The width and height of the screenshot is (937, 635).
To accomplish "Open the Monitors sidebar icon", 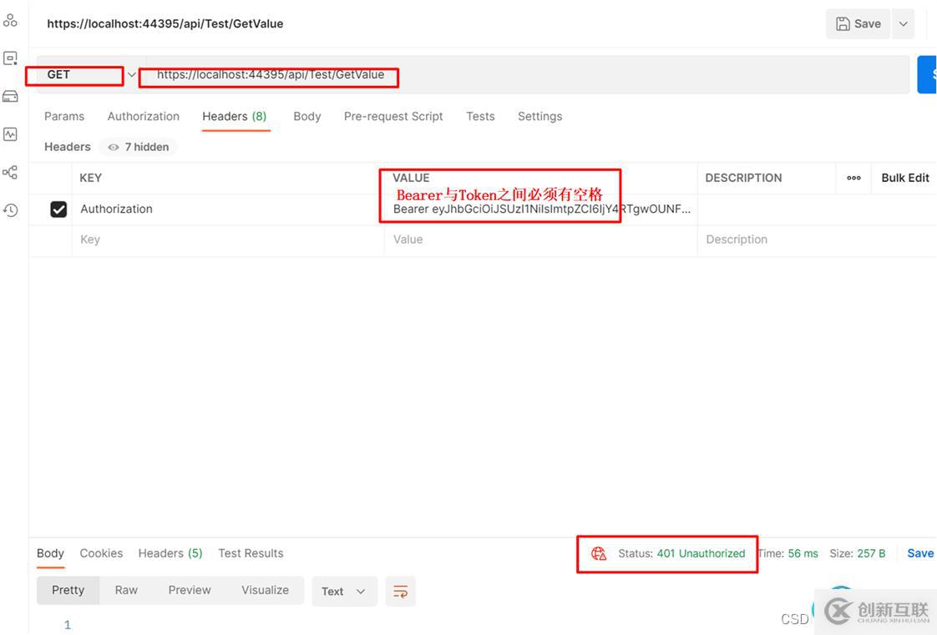I will click(10, 134).
